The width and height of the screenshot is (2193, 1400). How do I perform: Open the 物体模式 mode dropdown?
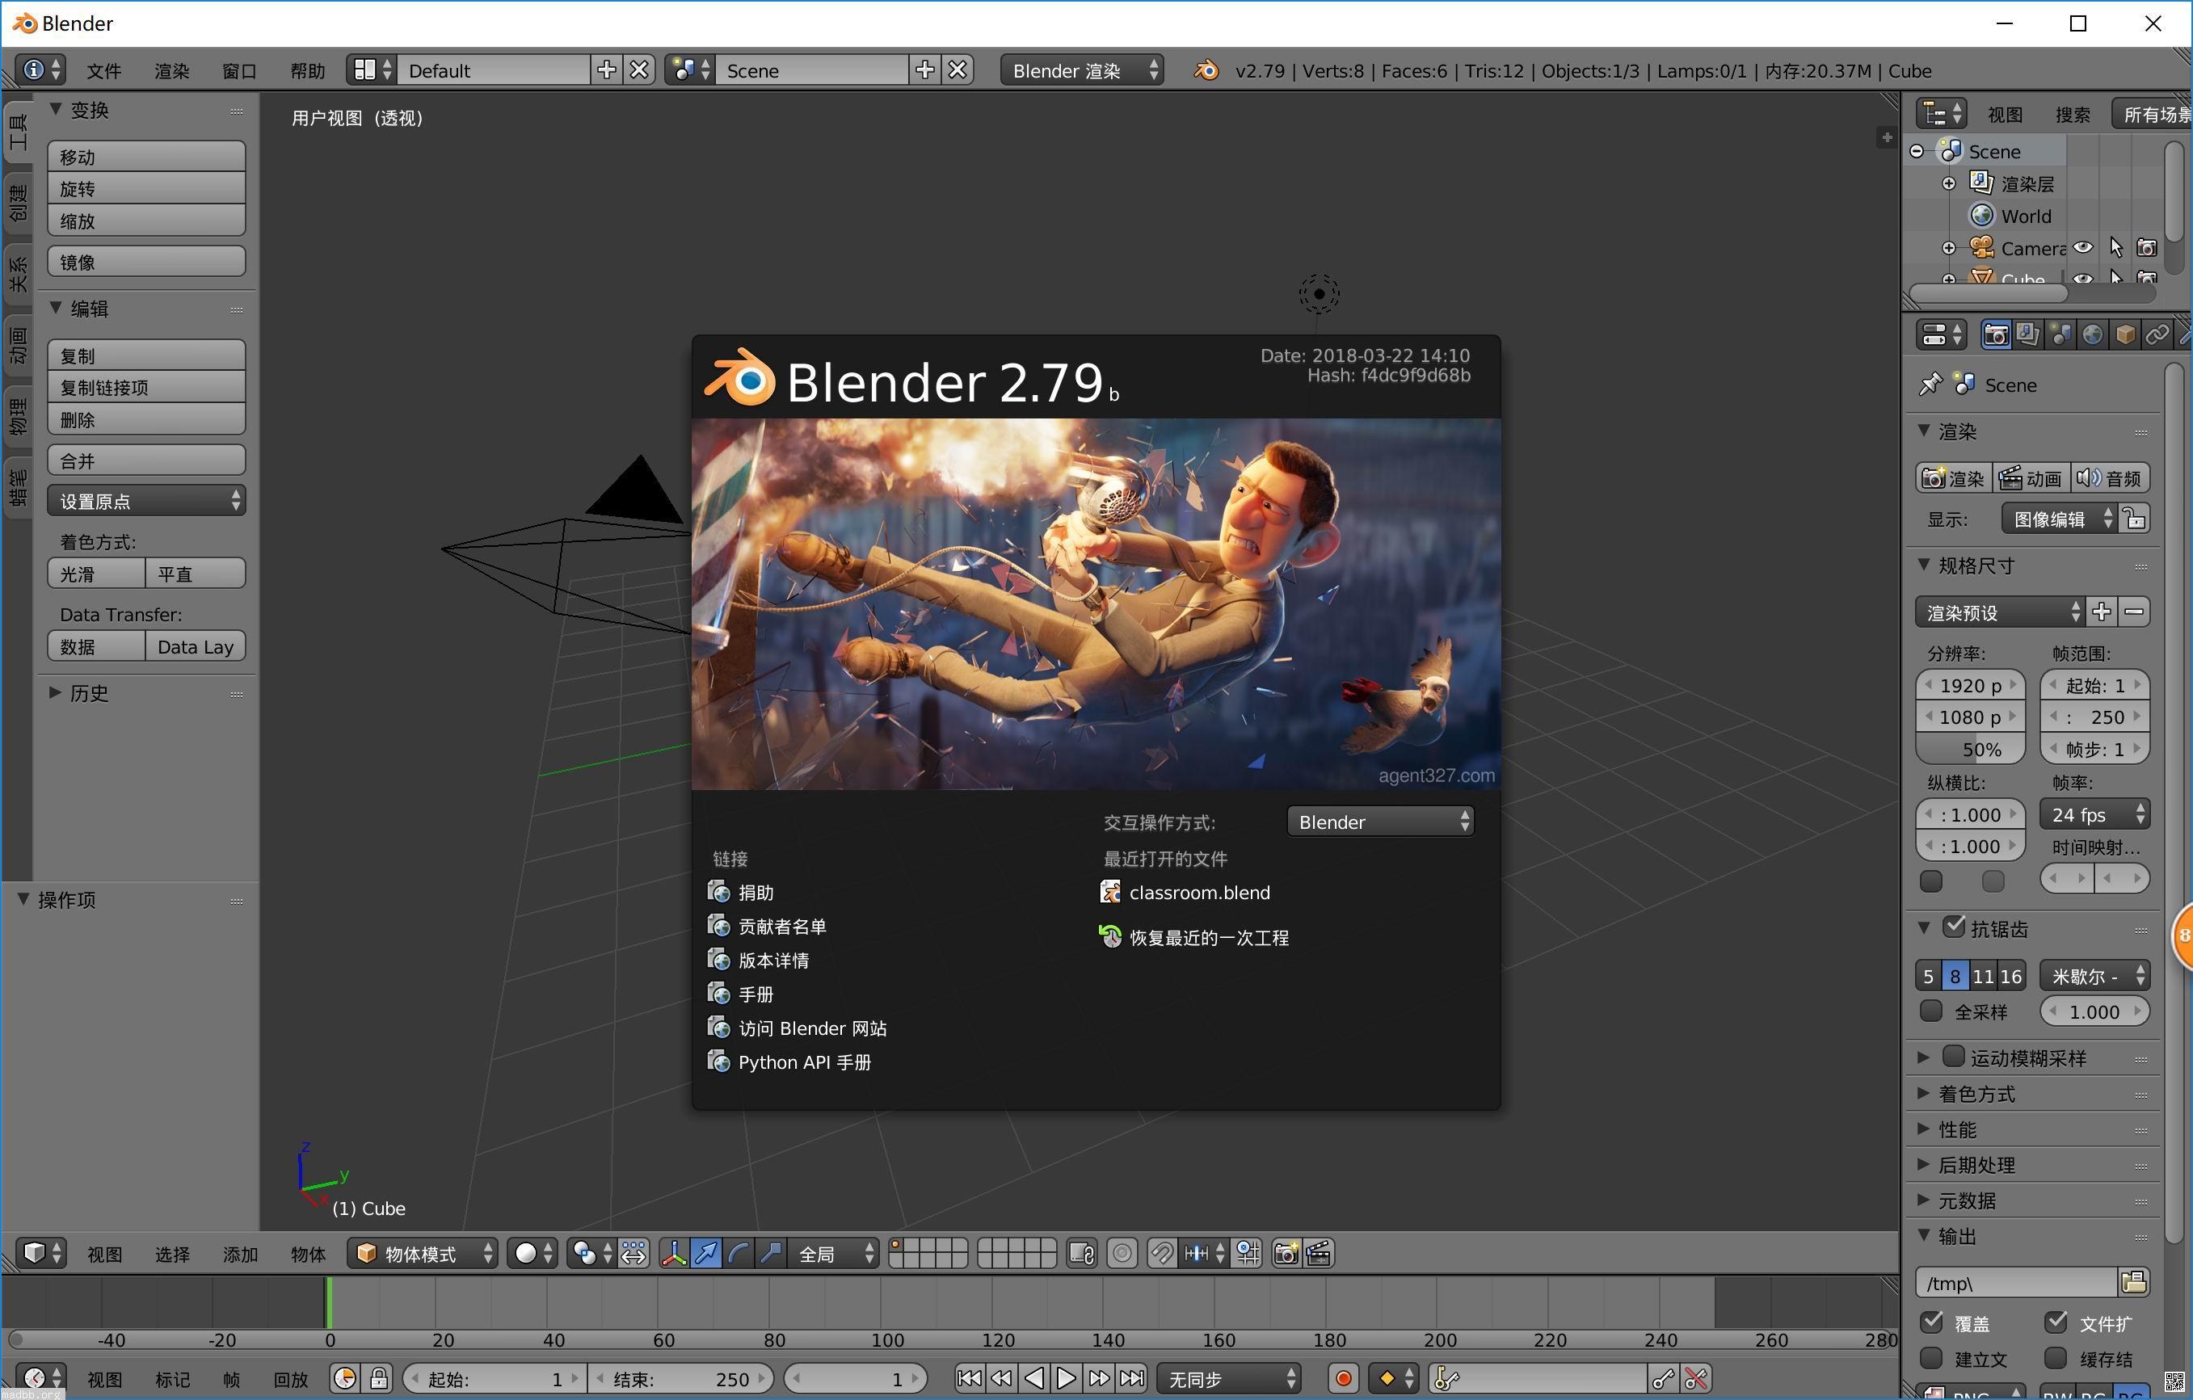point(423,1254)
